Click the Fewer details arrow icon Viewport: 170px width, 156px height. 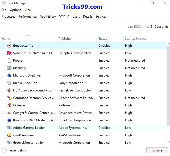tap(4, 150)
